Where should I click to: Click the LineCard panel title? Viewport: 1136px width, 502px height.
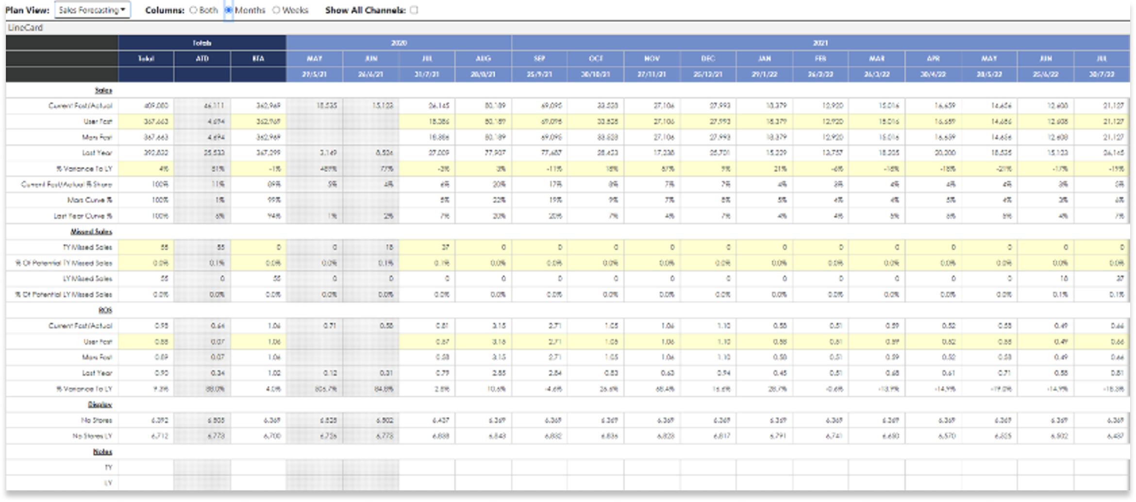tap(25, 28)
